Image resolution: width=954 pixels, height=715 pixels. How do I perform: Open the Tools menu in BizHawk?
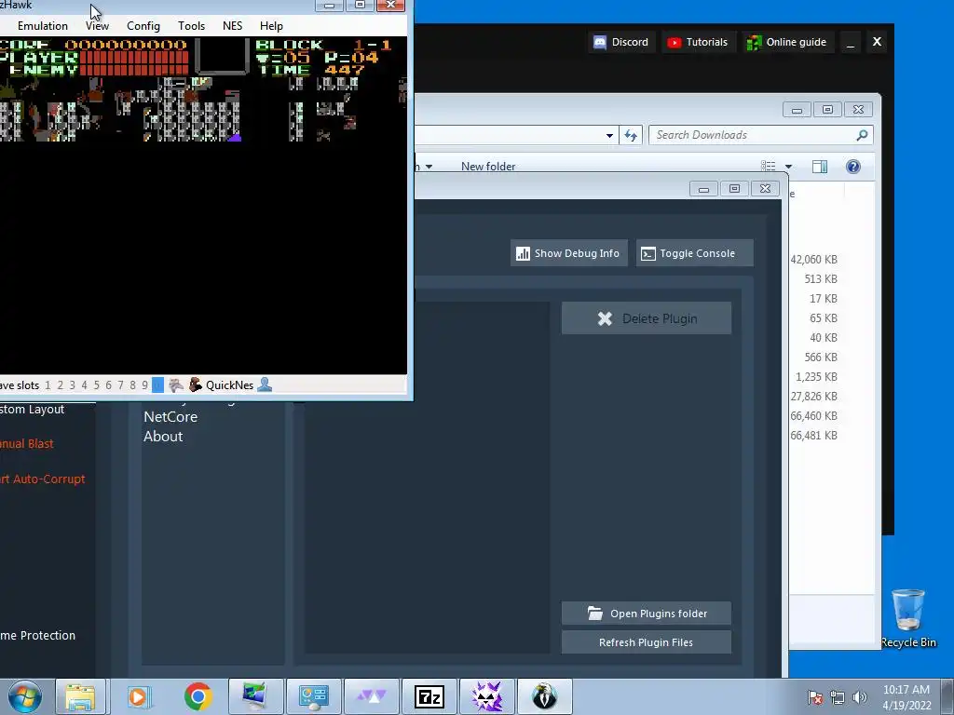click(x=192, y=26)
